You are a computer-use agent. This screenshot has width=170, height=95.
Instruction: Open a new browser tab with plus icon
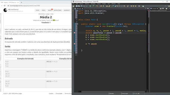21,2
